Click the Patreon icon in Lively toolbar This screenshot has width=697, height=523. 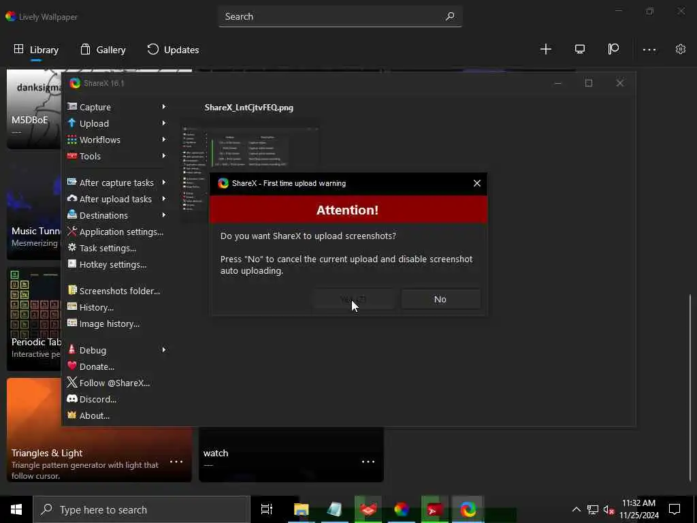point(613,49)
